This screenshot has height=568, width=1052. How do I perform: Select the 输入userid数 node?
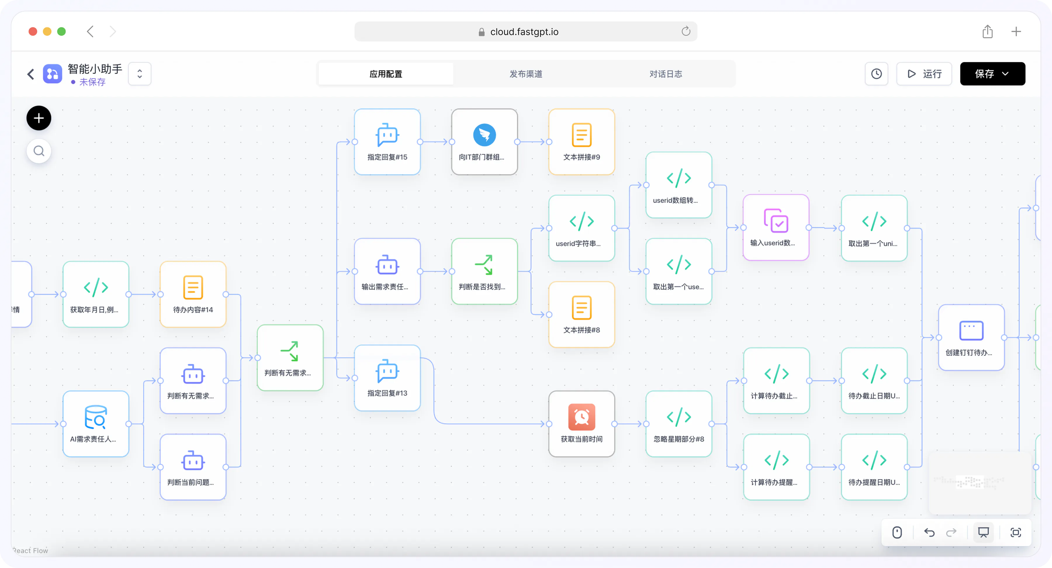point(776,227)
